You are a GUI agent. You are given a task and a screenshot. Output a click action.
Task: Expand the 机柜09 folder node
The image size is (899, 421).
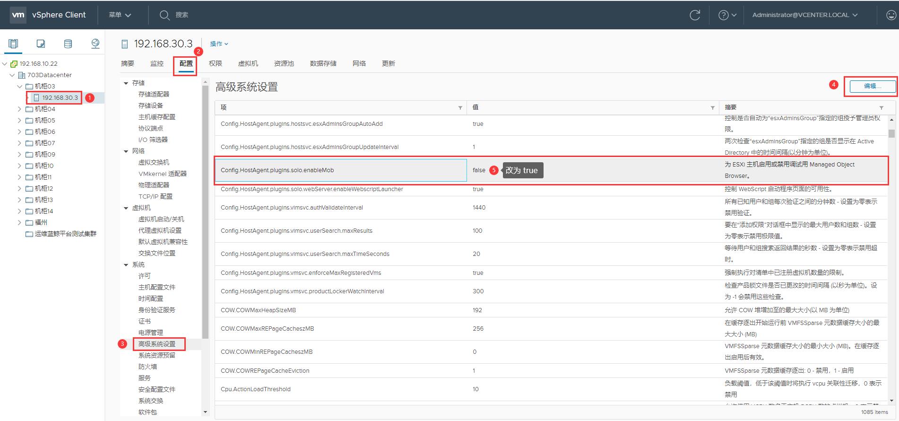click(20, 155)
